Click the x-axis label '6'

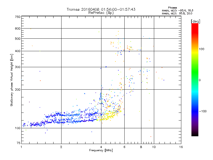pos(124,147)
